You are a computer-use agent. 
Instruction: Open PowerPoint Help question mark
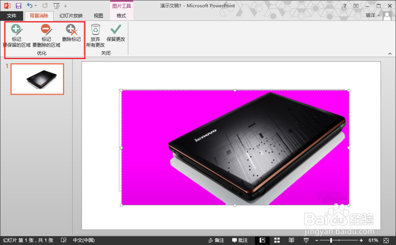(345, 6)
